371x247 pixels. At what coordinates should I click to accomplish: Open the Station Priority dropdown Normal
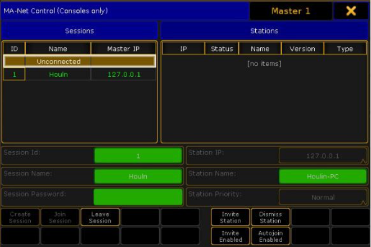pos(323,197)
